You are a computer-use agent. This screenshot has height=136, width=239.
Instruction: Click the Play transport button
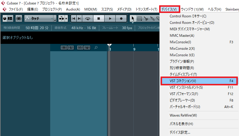point(110,19)
